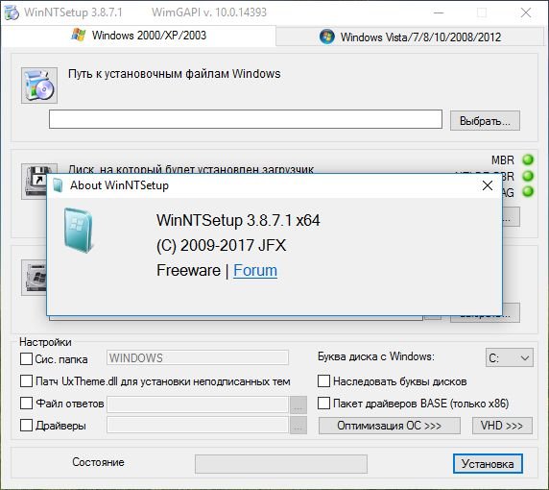Enable the Сис. папка checkbox
Viewport: 549px width, 490px height.
[x=26, y=359]
